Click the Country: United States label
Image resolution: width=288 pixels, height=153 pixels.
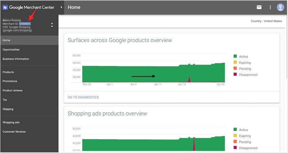[266, 21]
